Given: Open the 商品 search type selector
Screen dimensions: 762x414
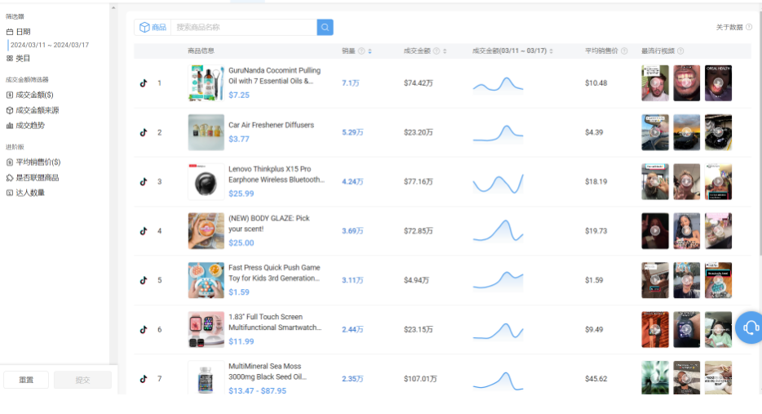Looking at the screenshot, I should (x=153, y=28).
